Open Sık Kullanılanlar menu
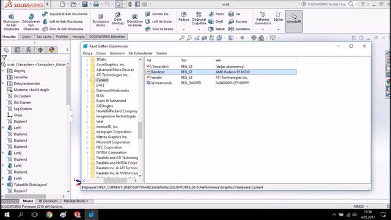 (141, 53)
